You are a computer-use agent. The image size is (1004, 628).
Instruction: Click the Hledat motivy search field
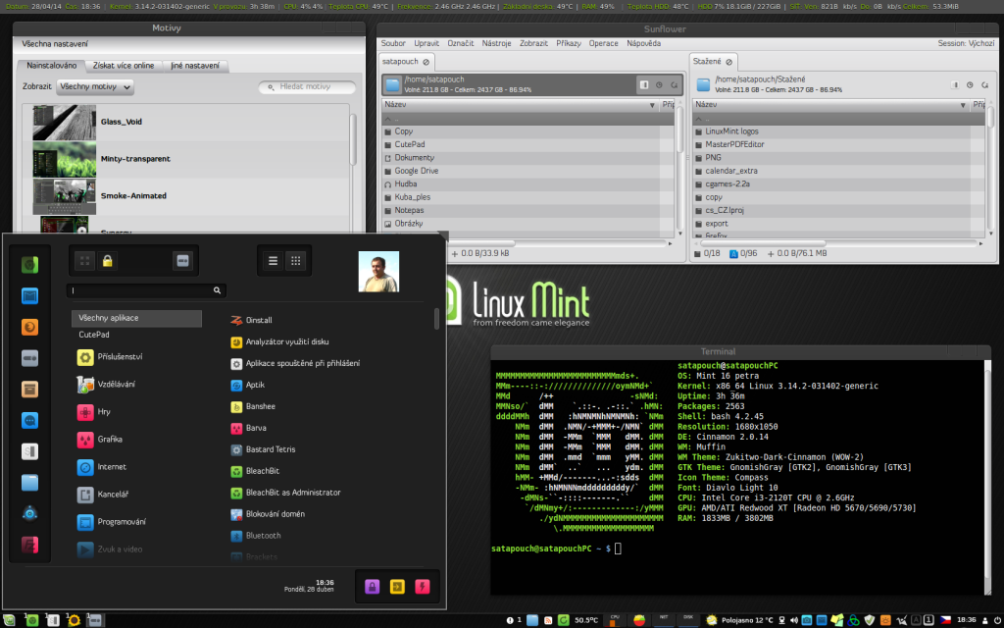tap(307, 86)
